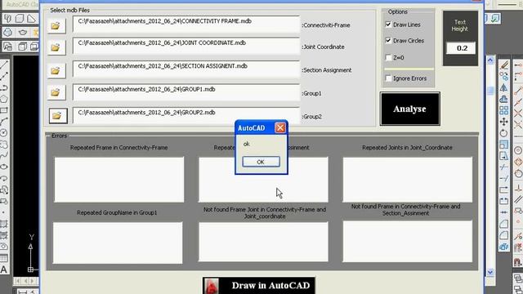Browse for the Section Assignment mdb file
The width and height of the screenshot is (523, 294).
(56, 71)
